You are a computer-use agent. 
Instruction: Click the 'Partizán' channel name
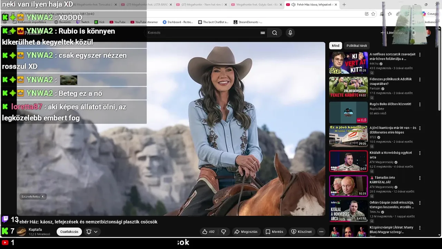click(x=375, y=89)
